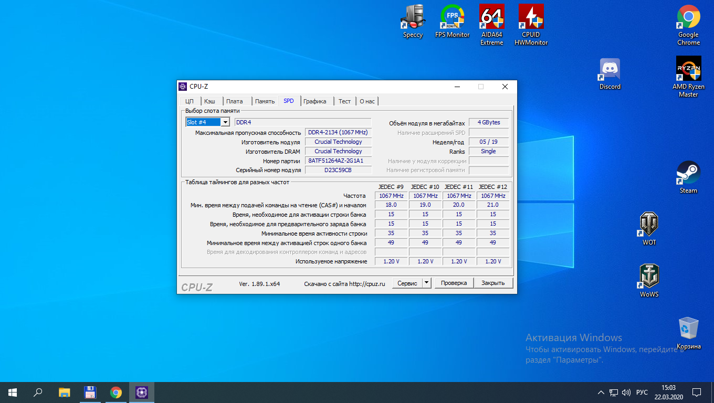Screen dimensions: 714x403
Task: Open Speccy desktop shortcut
Action: click(413, 18)
